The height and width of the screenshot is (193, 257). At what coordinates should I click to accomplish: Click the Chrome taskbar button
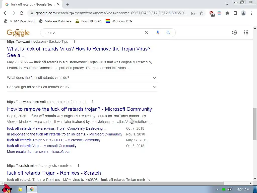pyautogui.click(x=32, y=189)
